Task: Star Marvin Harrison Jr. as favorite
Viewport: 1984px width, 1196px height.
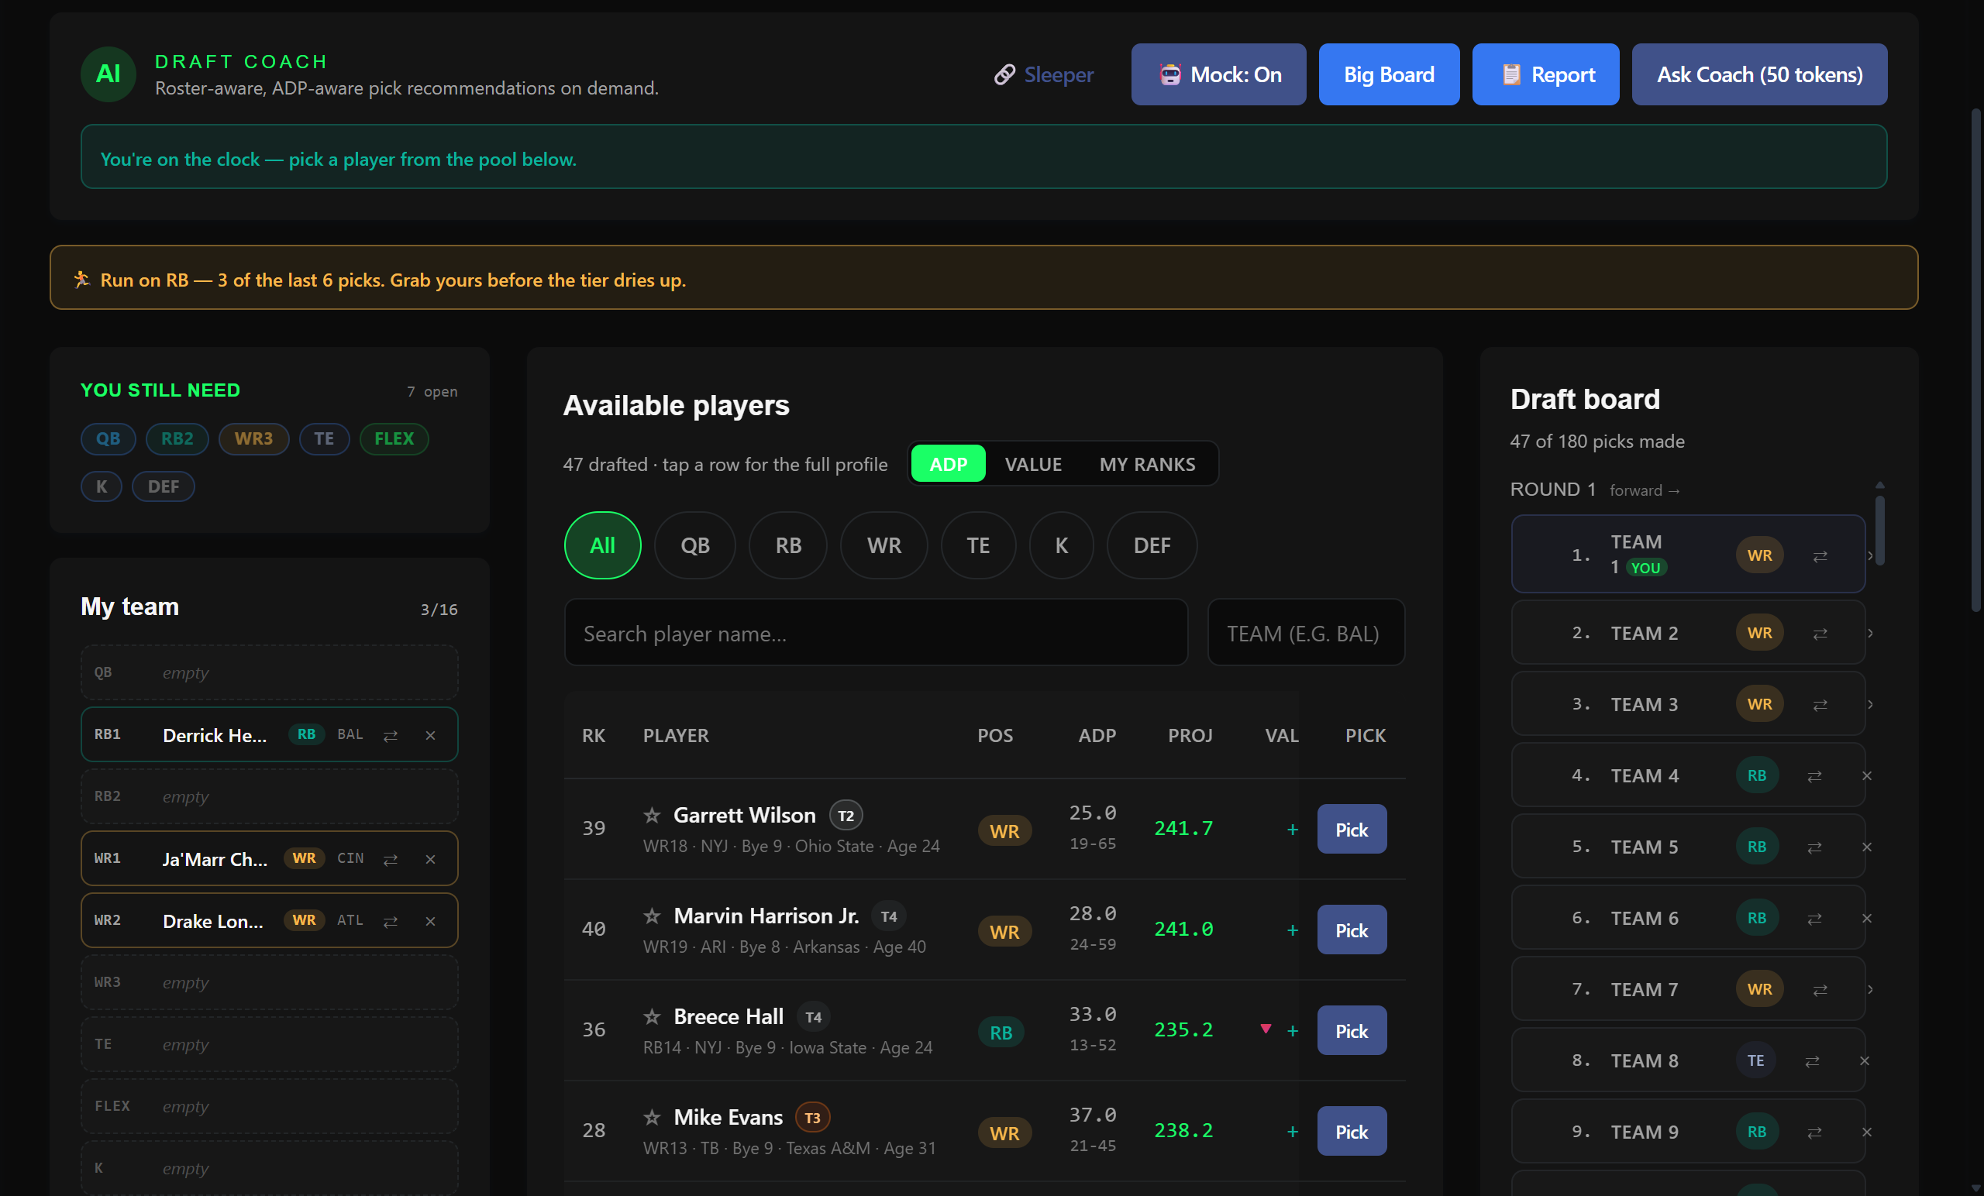Action: 653,916
